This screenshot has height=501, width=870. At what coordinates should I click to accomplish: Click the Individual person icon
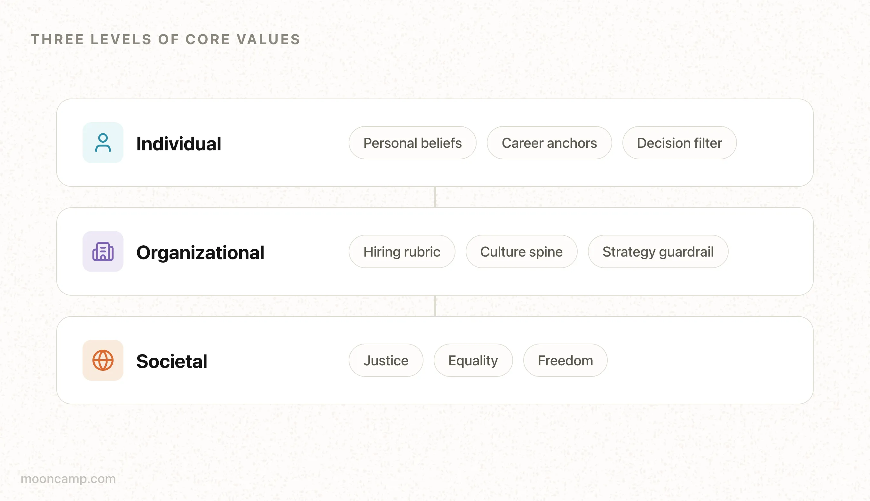click(103, 143)
